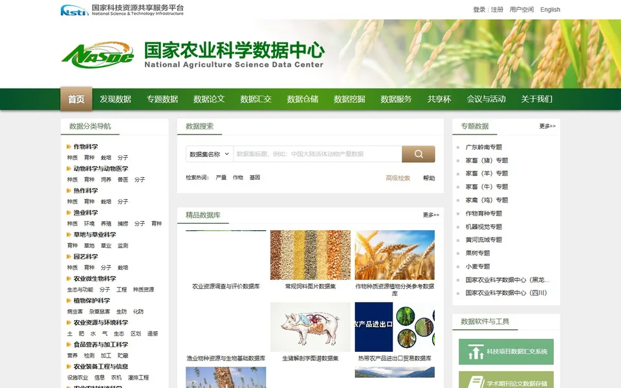Open 发现数据 in navigation bar
The image size is (621, 388).
[115, 99]
